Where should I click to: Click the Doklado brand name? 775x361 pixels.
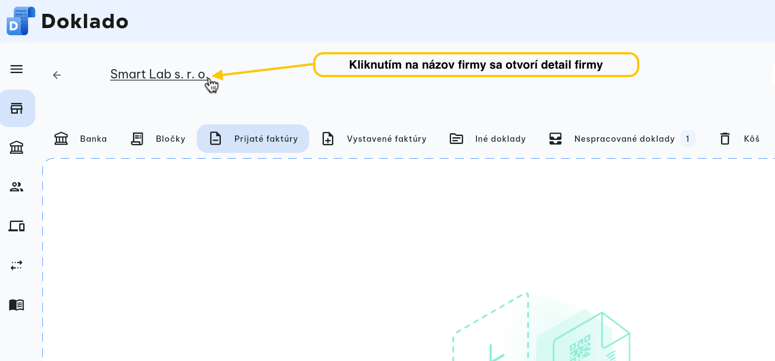[85, 21]
